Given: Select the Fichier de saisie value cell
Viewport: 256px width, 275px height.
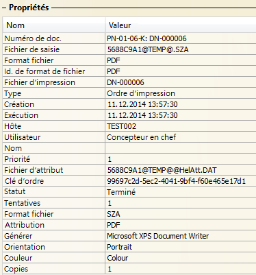Looking at the screenshot, I should point(181,49).
